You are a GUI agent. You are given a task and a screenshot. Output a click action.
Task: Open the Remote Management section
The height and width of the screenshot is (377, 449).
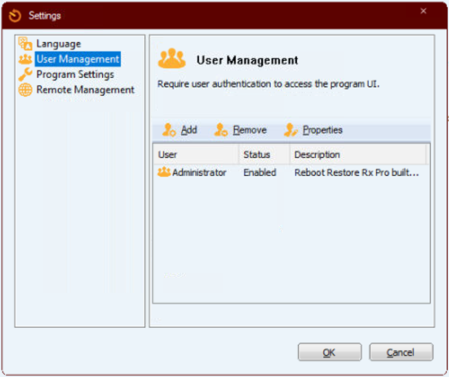point(85,90)
